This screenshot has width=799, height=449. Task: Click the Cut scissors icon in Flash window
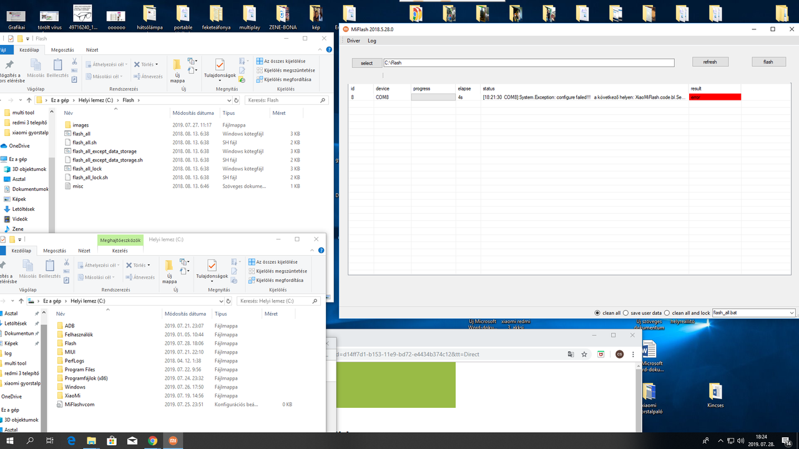point(75,62)
